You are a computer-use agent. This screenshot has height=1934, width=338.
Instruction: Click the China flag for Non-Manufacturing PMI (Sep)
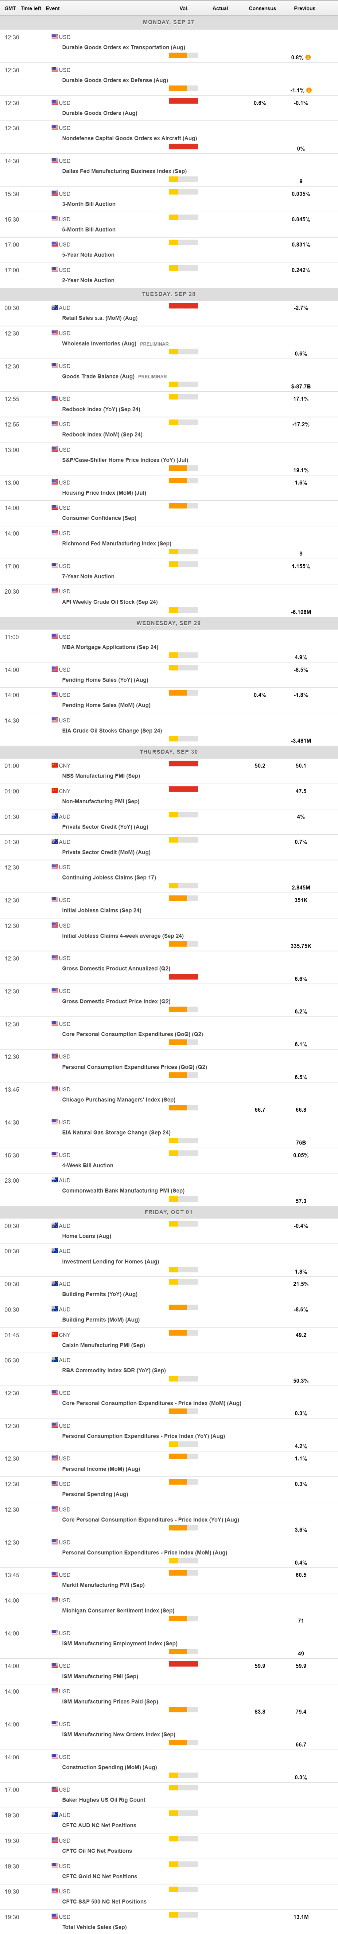click(55, 791)
